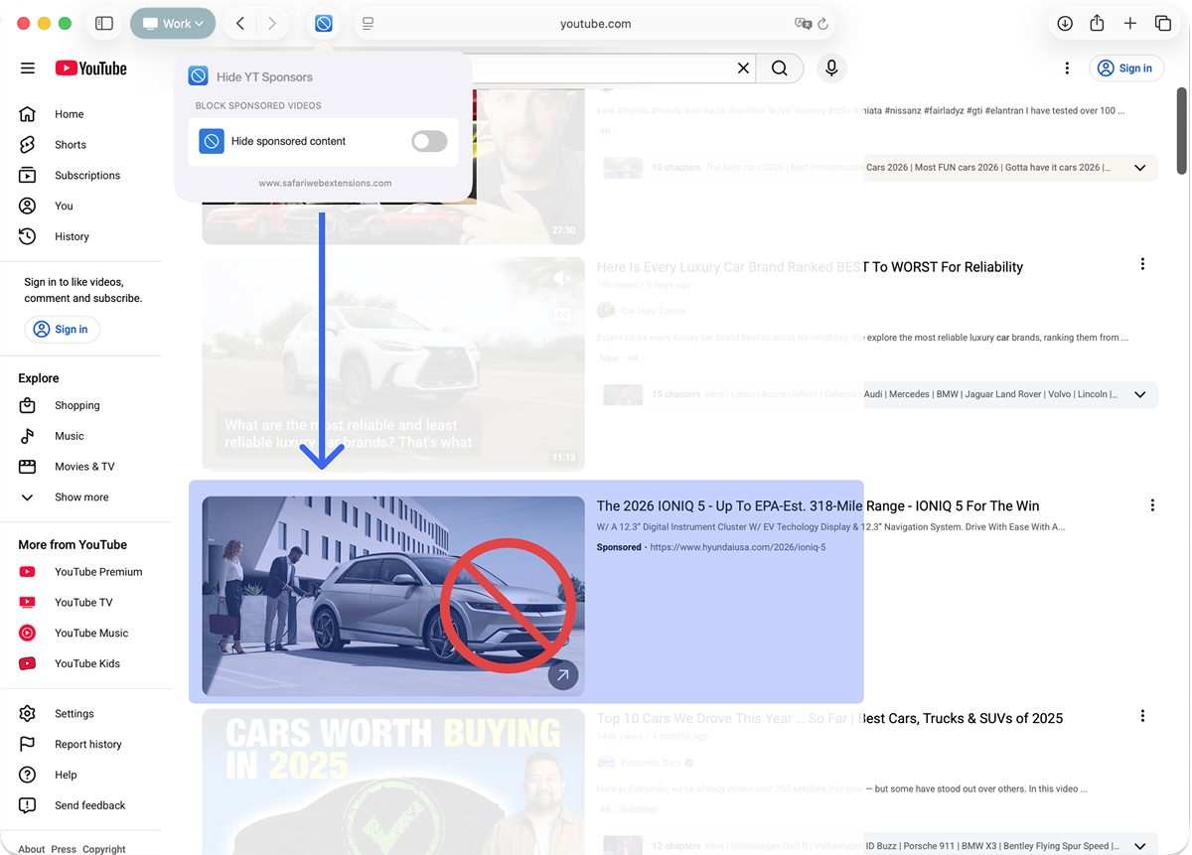Viewport: 1192px width, 855px height.
Task: Show the tab overview
Action: (x=1162, y=23)
